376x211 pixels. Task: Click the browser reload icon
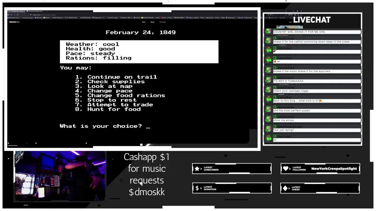click(17, 15)
